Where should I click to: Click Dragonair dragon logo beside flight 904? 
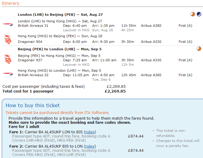pos(7,39)
